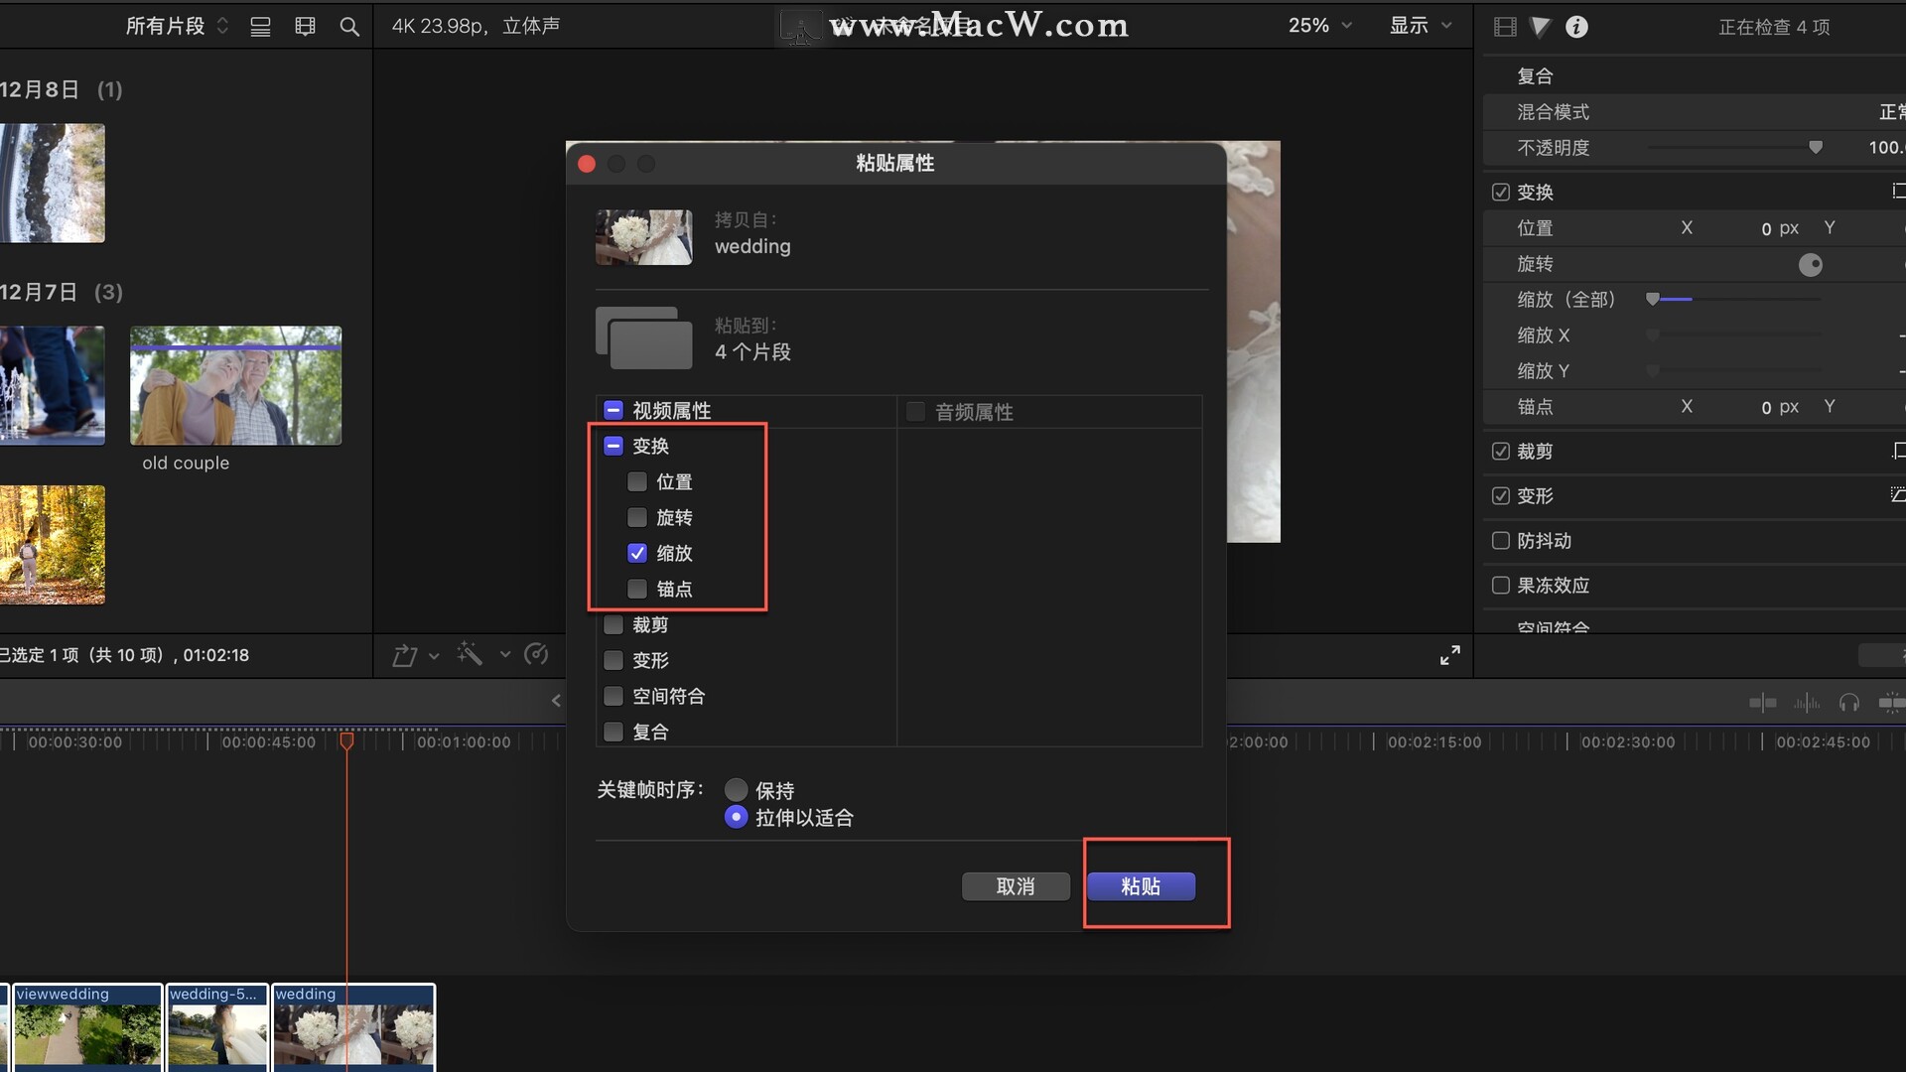Screen dimensions: 1906x1072
Task: Toggle the Transform (变换) checkbox in dialog
Action: [613, 446]
